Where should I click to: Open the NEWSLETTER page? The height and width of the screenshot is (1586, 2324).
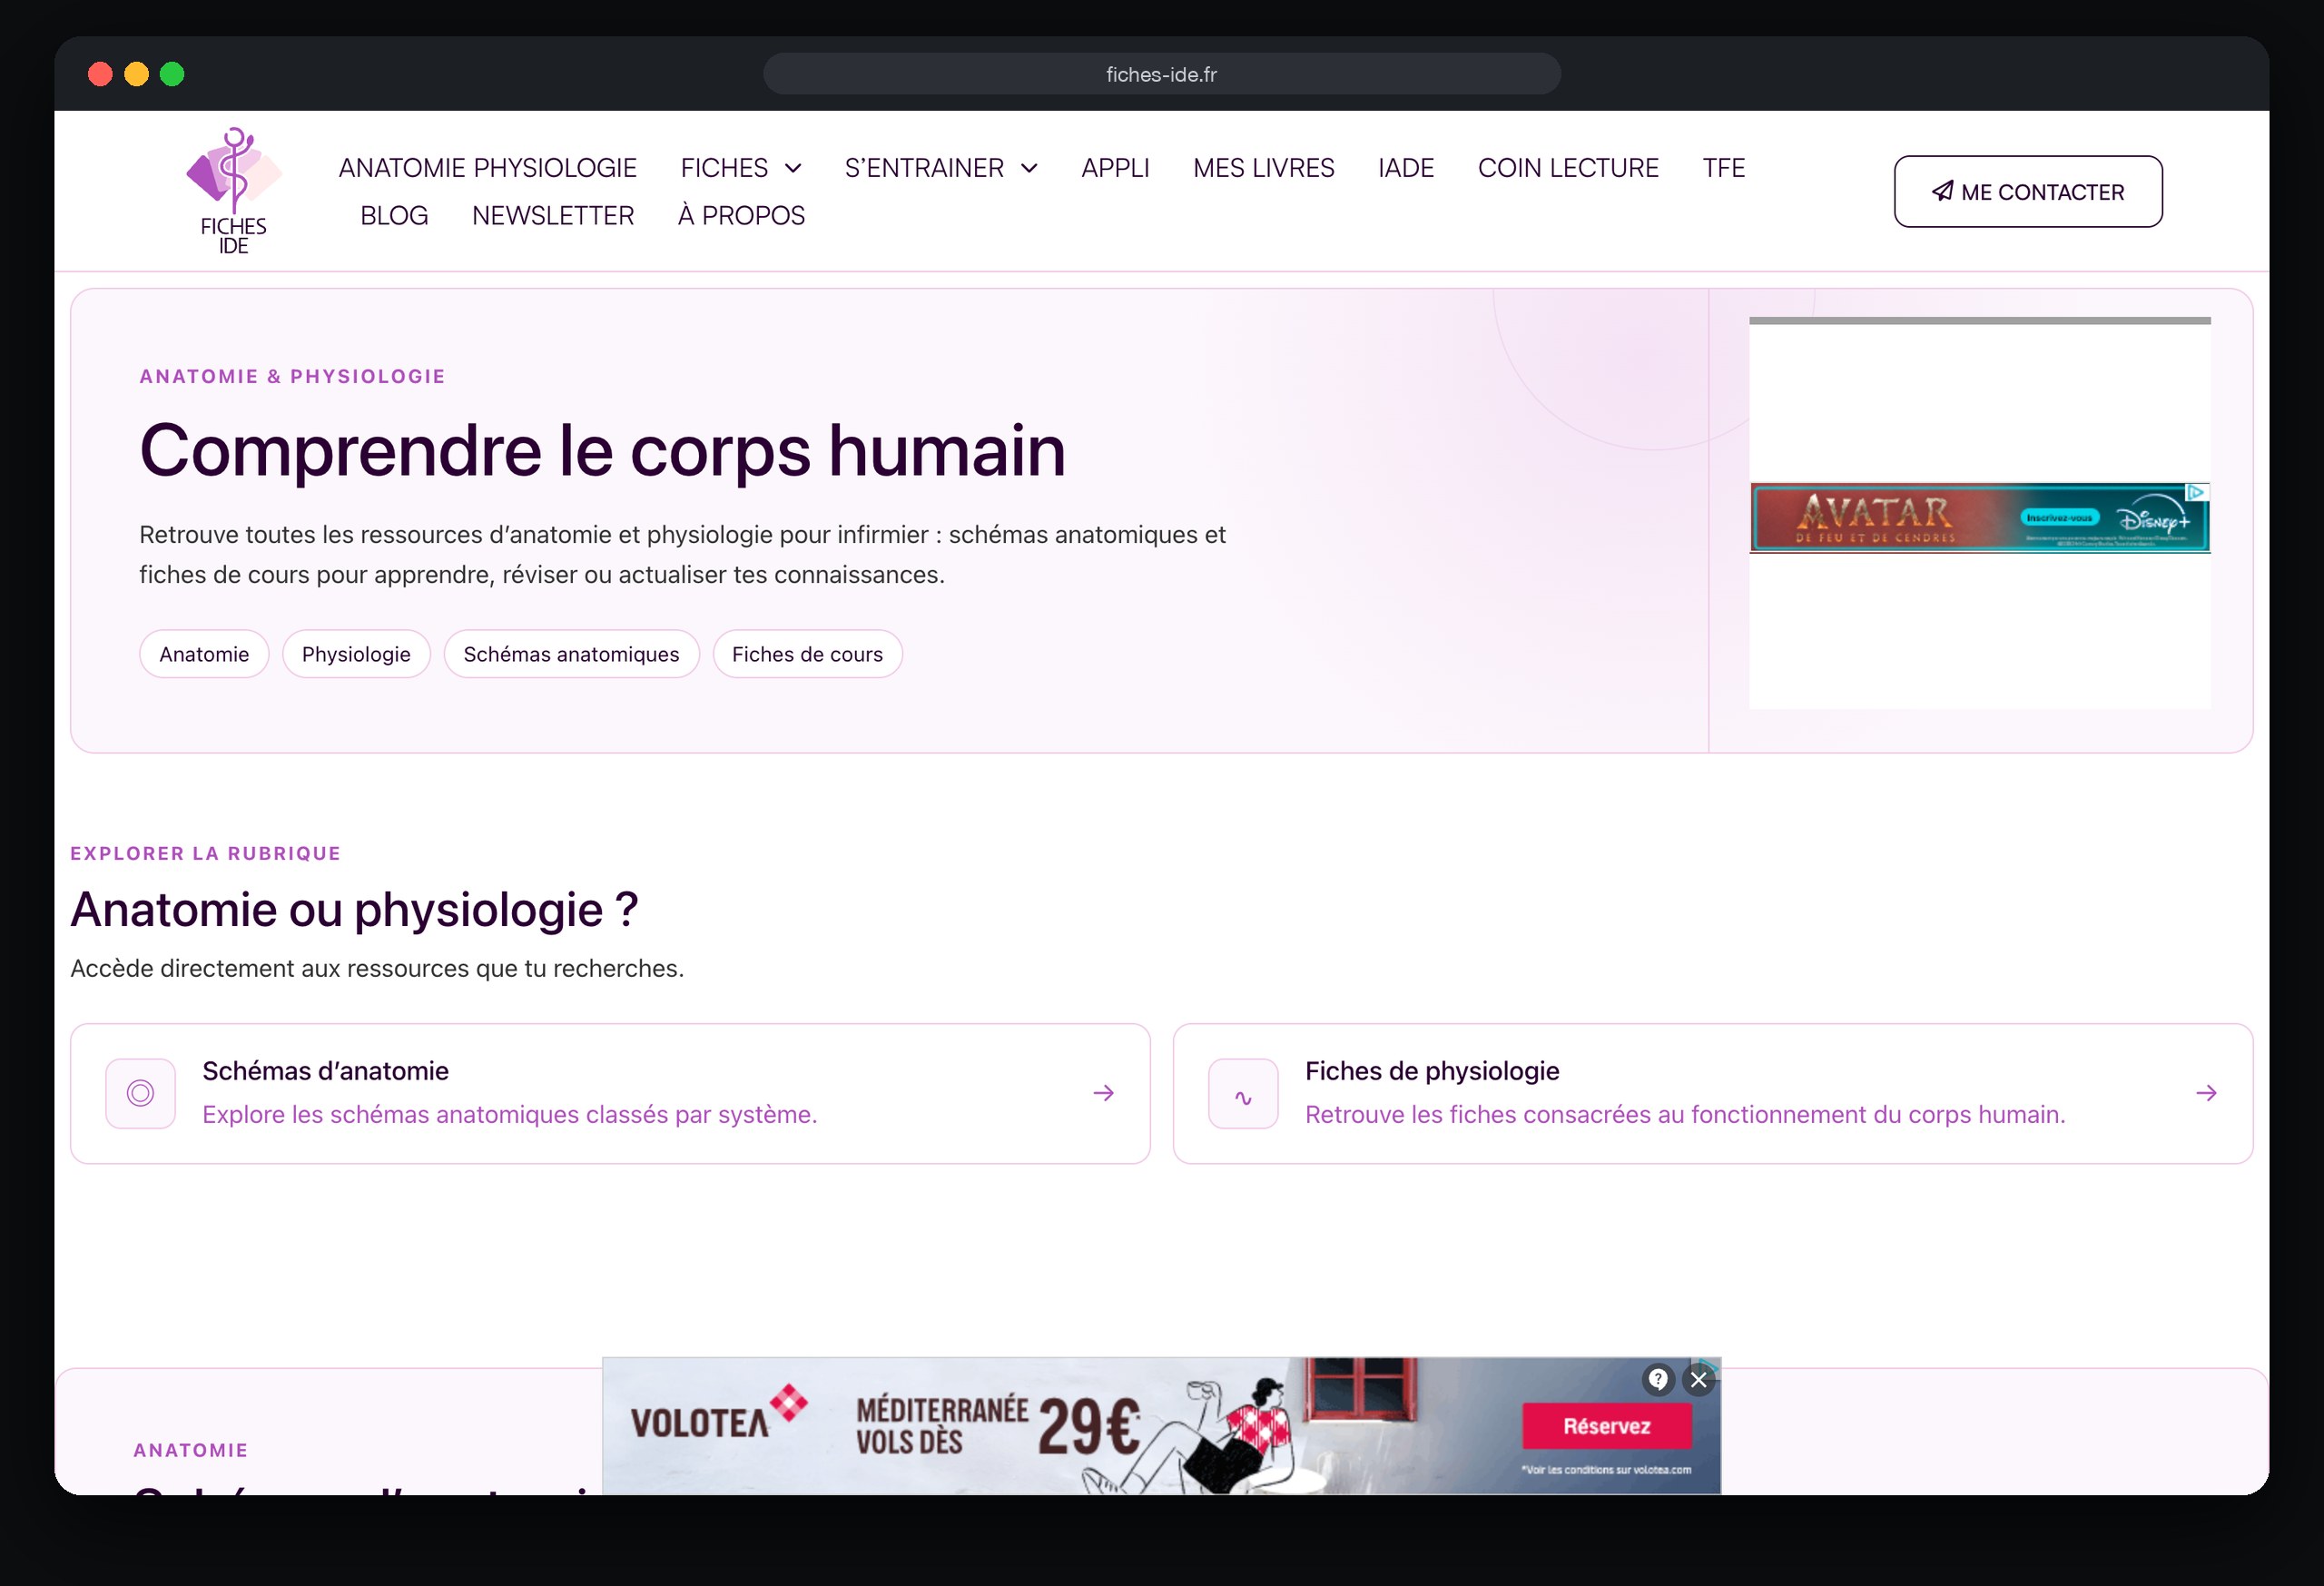tap(553, 215)
